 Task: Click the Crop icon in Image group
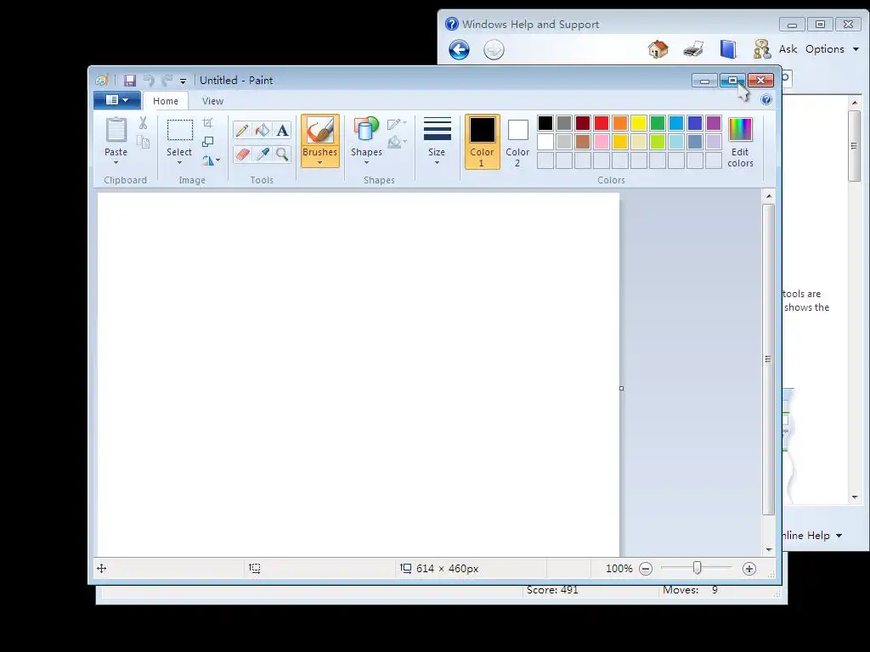pyautogui.click(x=207, y=122)
